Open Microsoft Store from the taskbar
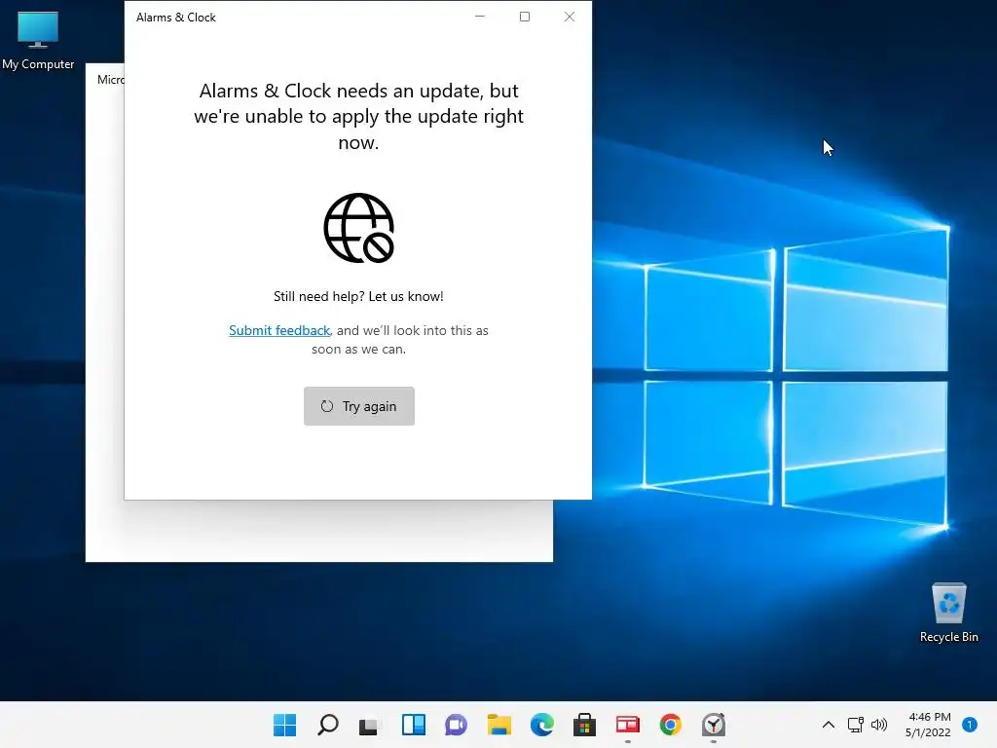 (584, 725)
